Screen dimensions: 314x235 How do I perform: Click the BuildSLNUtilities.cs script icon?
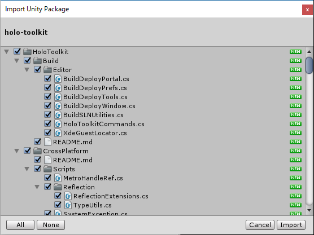tap(58, 115)
